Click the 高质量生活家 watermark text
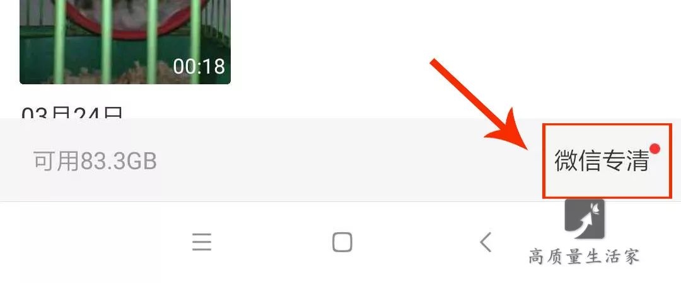Viewport: 681px width, 283px height. tap(584, 256)
